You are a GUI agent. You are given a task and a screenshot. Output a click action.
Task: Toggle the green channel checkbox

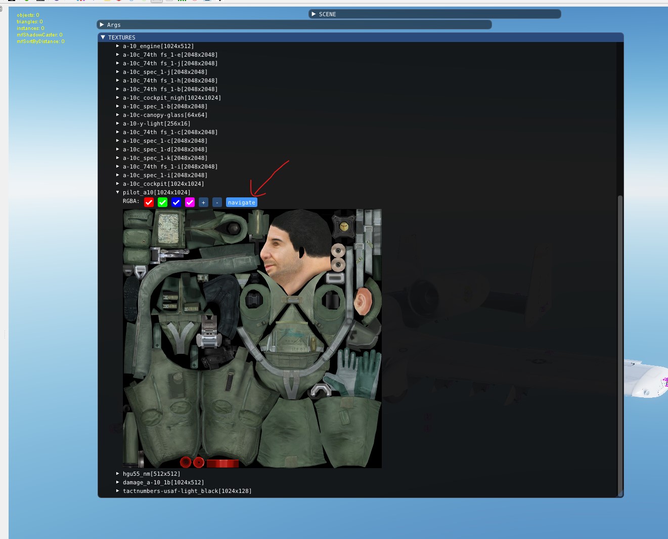click(x=162, y=202)
